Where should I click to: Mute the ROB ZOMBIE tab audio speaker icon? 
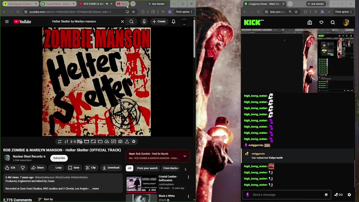[107, 4]
